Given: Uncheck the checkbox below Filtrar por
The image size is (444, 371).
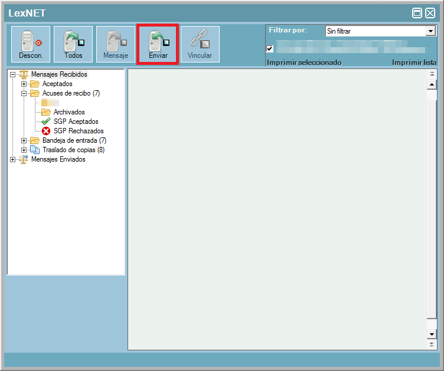Looking at the screenshot, I should 270,48.
